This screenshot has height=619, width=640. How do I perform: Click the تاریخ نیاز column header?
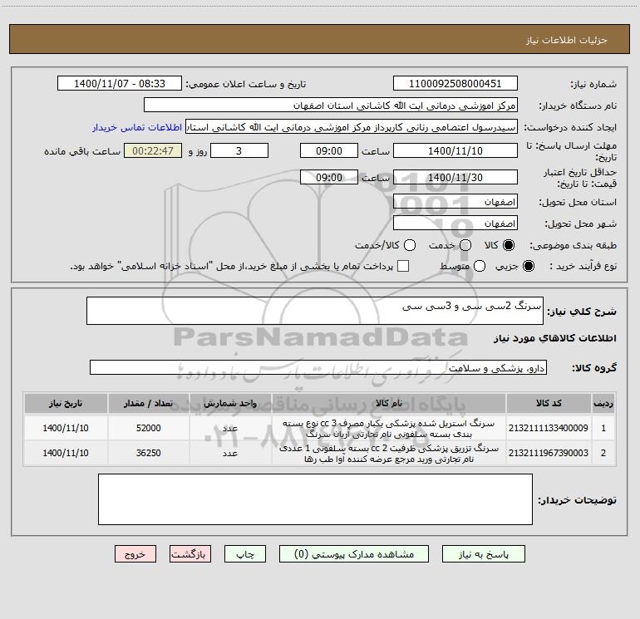click(66, 403)
